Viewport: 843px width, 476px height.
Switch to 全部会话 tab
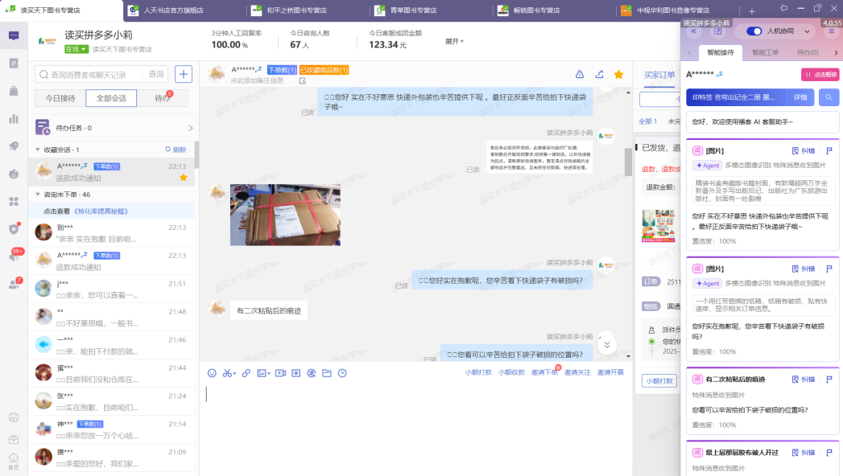(x=111, y=98)
